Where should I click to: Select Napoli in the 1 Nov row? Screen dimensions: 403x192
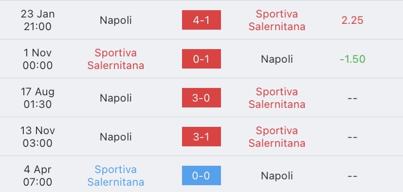[x=277, y=59]
